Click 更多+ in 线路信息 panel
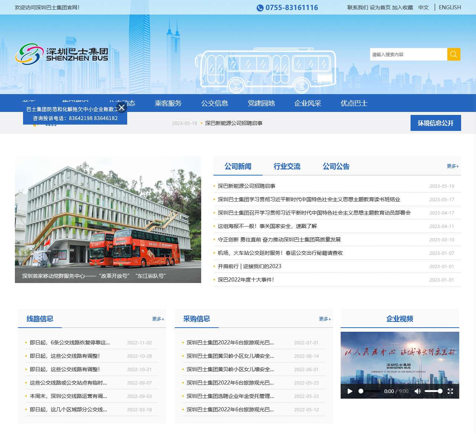 pyautogui.click(x=158, y=319)
